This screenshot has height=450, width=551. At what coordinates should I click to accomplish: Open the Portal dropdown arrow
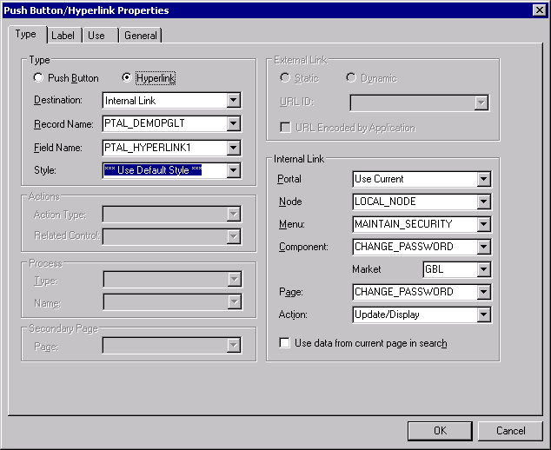(483, 179)
